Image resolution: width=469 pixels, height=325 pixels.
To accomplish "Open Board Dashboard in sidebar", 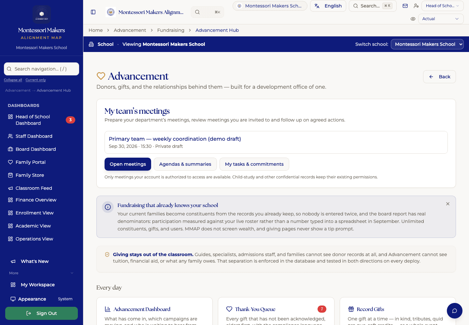I will [41, 149].
